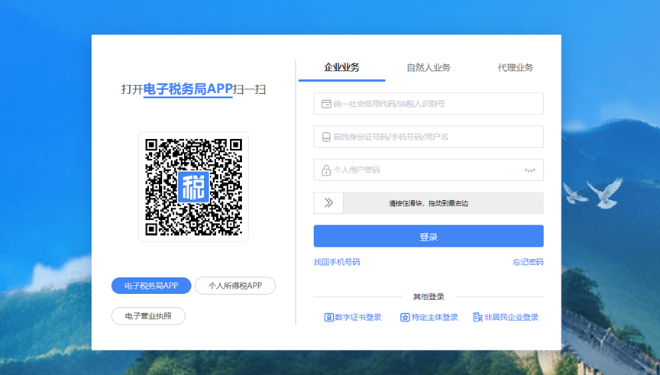Open the 找回手机号码 link
Image resolution: width=660 pixels, height=375 pixels.
(x=337, y=262)
